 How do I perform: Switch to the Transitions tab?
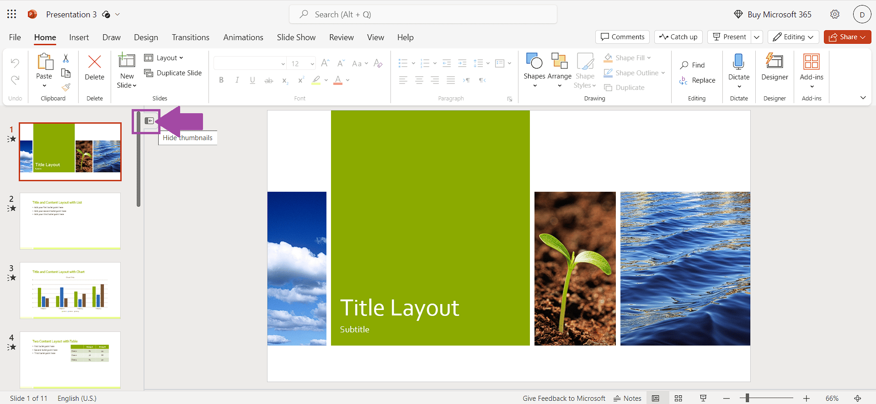tap(190, 37)
